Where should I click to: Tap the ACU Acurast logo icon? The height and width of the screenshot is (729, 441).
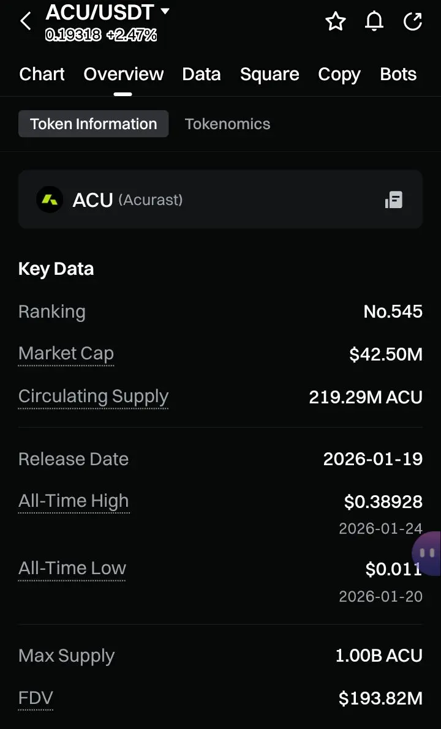coord(50,200)
